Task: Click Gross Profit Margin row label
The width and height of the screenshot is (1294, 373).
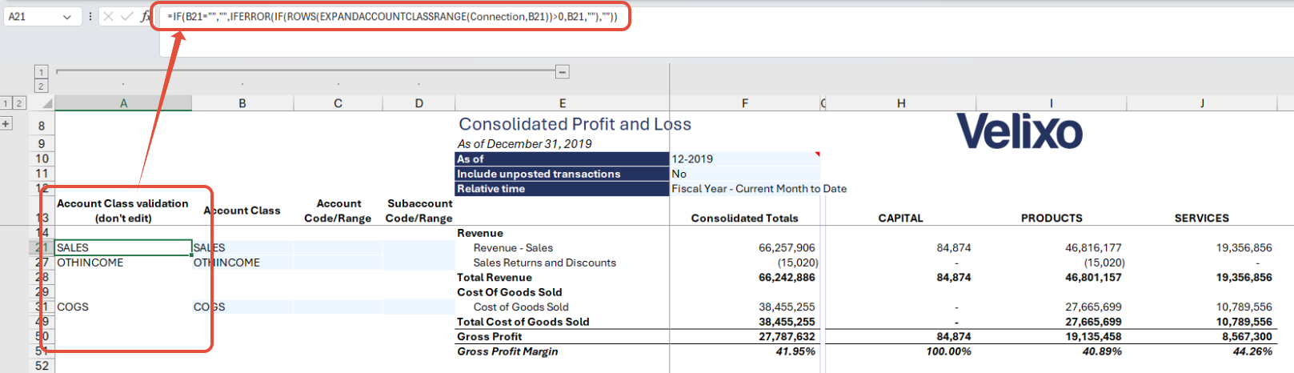Action: coord(507,351)
